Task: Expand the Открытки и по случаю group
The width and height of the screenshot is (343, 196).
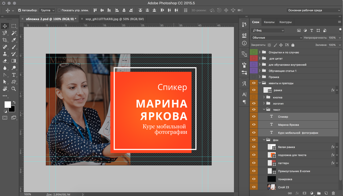Action: (x=260, y=52)
